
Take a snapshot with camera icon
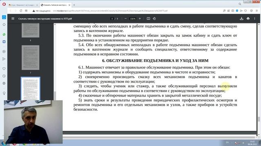pos(233,11)
